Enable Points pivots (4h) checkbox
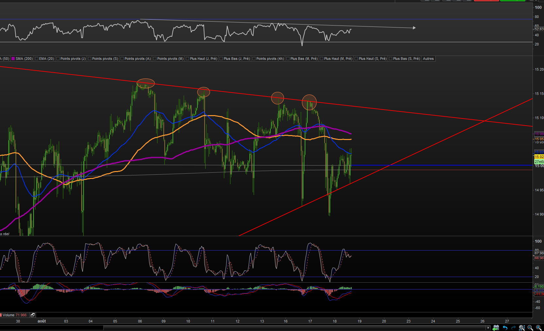The width and height of the screenshot is (544, 331). [254, 59]
